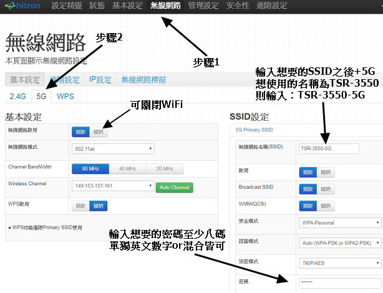Enable WPS with 開啟 toggle
The height and width of the screenshot is (293, 383).
pyautogui.click(x=80, y=206)
